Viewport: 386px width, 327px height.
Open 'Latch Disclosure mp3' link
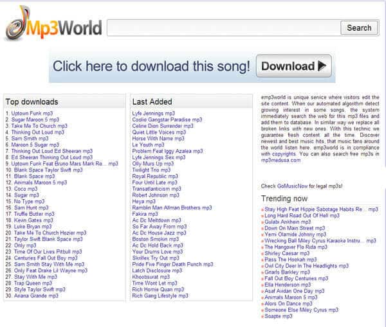pos(157,270)
